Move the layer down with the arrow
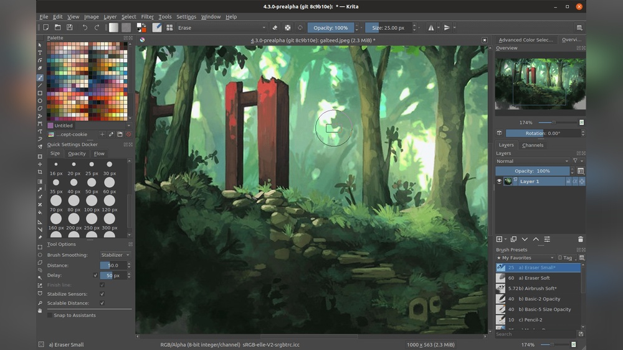 pos(525,239)
